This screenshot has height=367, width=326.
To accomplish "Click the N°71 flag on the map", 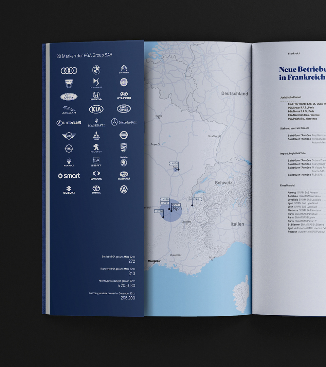I will tap(165, 203).
